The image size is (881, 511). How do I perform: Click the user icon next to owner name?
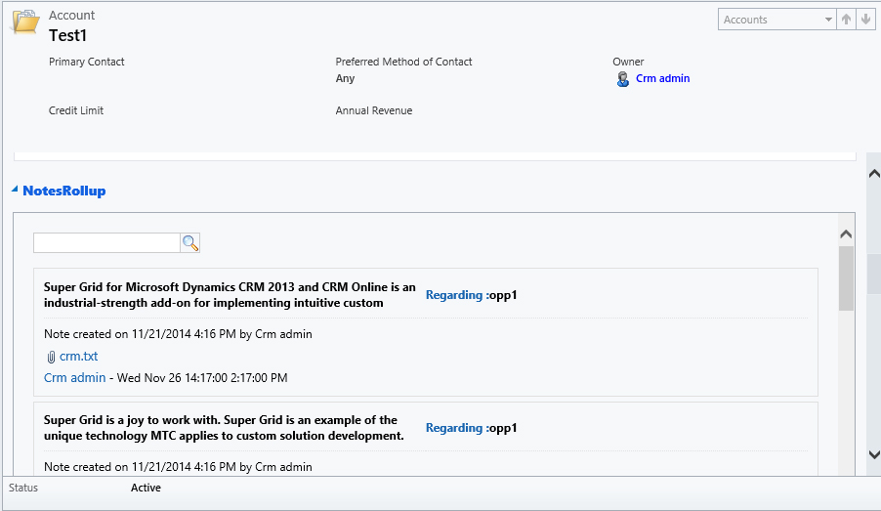623,79
